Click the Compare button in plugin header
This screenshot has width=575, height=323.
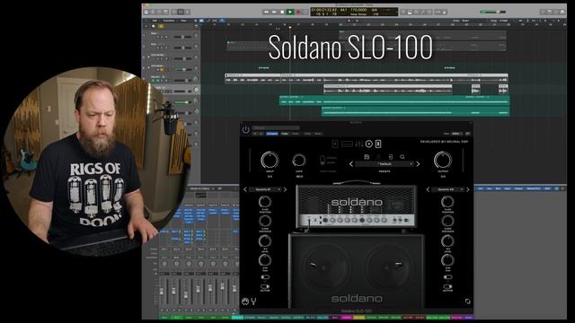pos(271,134)
